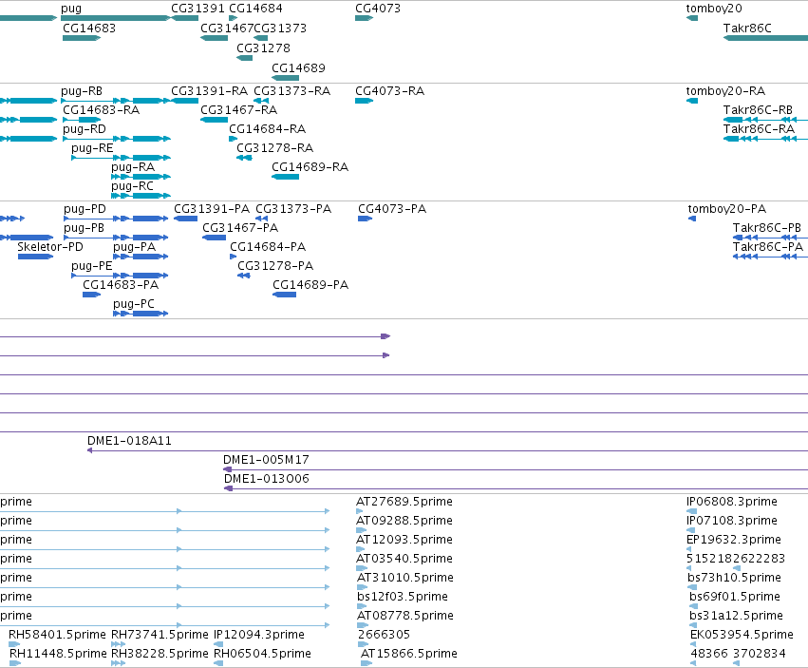This screenshot has width=808, height=668.
Task: Click the pug-RA transcript label
Action: (133, 167)
